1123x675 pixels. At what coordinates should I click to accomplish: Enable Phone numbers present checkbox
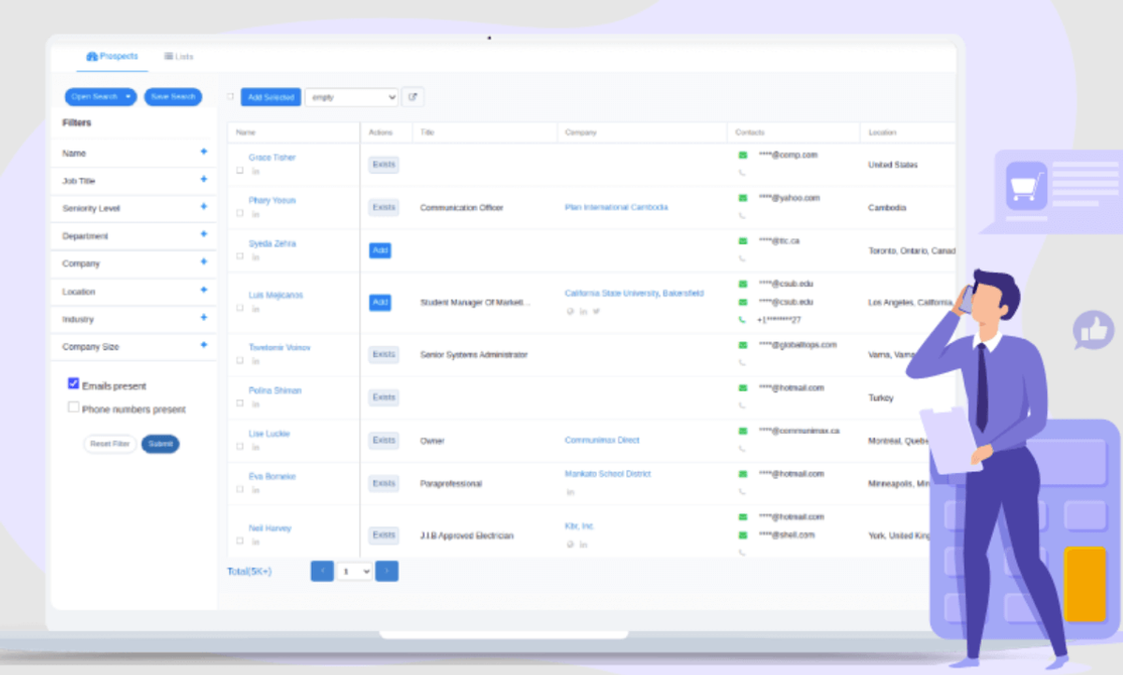pyautogui.click(x=74, y=408)
